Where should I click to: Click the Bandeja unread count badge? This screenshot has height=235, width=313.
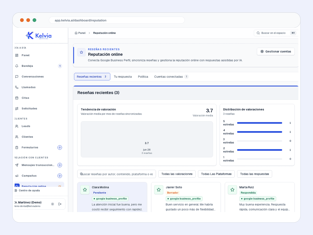(60, 66)
